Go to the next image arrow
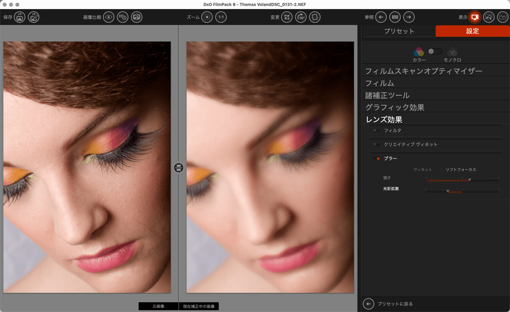 (x=409, y=17)
